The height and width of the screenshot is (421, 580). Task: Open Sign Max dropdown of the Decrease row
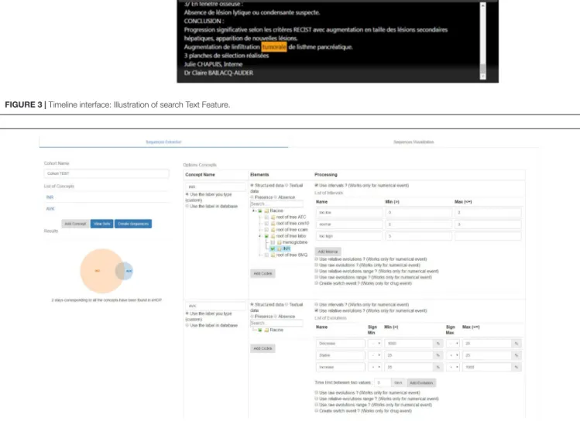[x=453, y=344]
